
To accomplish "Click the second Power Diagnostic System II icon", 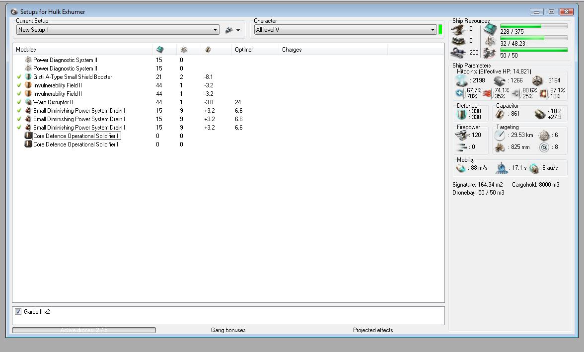I will (28, 68).
